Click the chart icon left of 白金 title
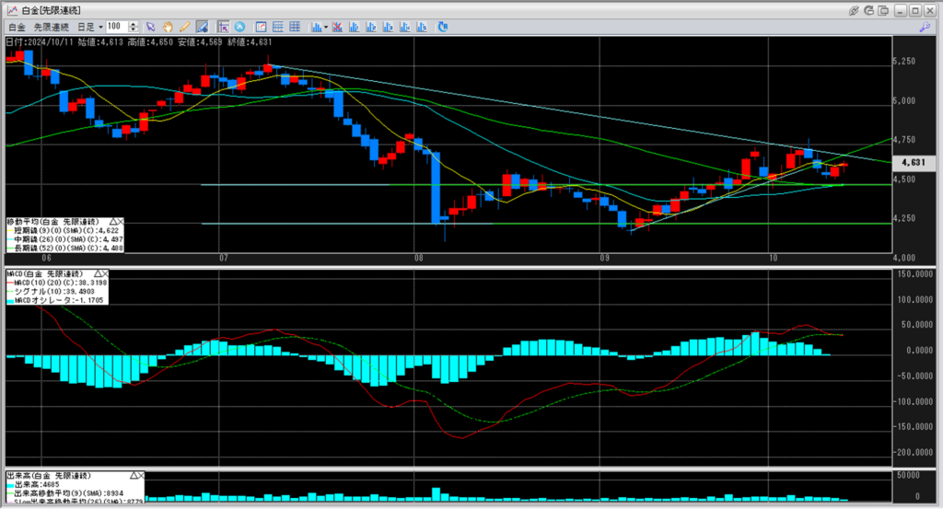 (11, 10)
